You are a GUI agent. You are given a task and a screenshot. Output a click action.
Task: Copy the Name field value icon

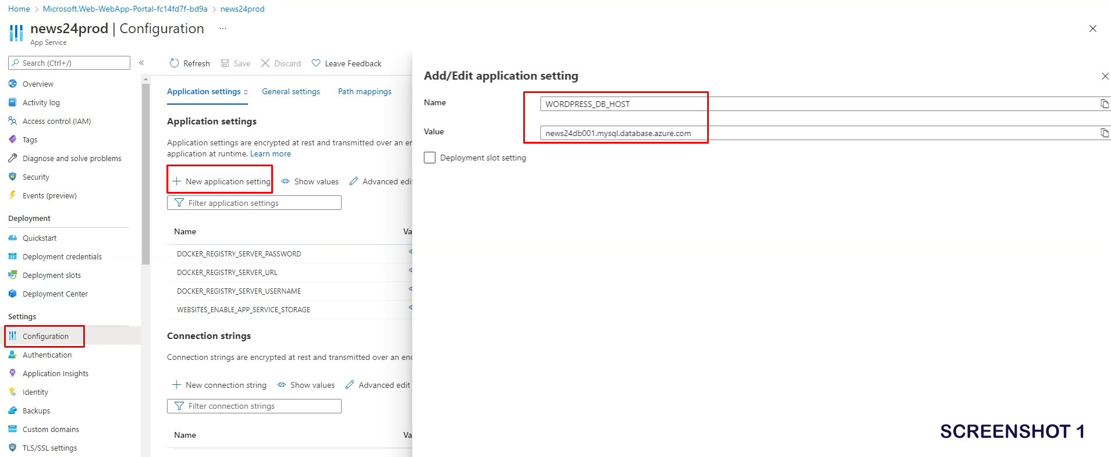[x=1104, y=104]
